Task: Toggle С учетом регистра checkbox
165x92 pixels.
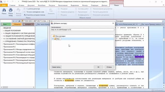Action: (25, 9)
